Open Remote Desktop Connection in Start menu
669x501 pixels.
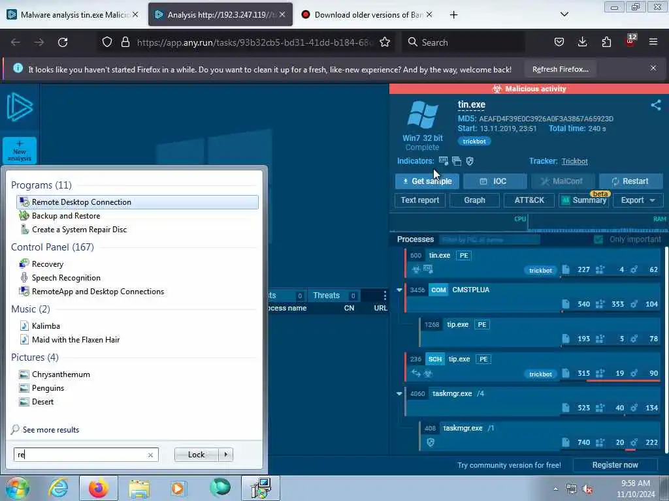(x=137, y=202)
